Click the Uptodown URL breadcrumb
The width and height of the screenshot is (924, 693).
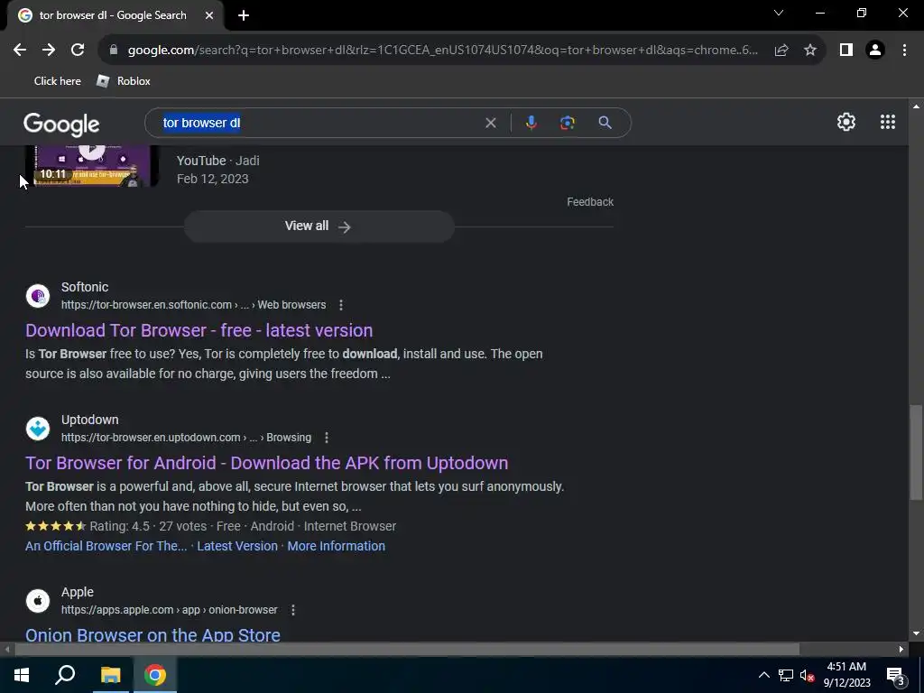point(186,438)
